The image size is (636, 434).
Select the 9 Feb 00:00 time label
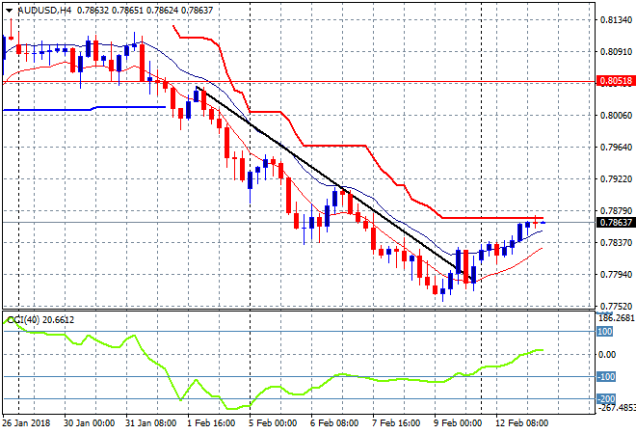tap(458, 423)
